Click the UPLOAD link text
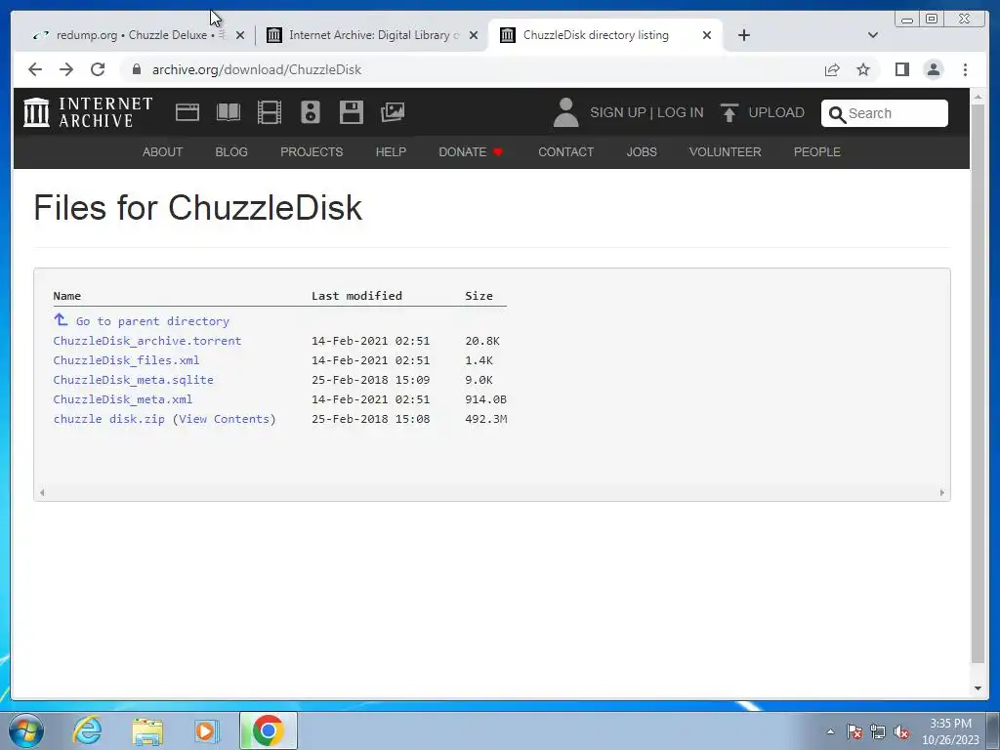This screenshot has height=750, width=1000. (776, 112)
